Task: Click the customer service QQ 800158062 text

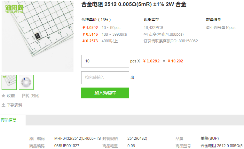Action: pyautogui.click(x=171, y=41)
